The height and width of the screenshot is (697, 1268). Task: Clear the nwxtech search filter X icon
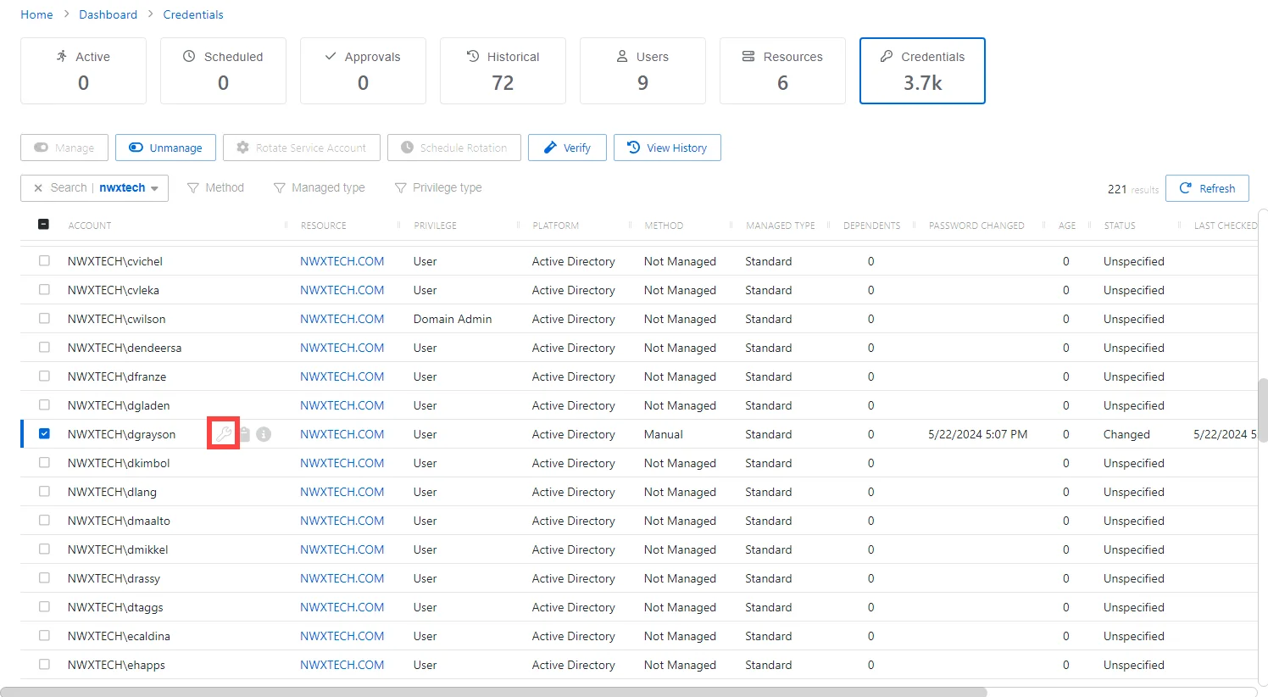pos(38,188)
